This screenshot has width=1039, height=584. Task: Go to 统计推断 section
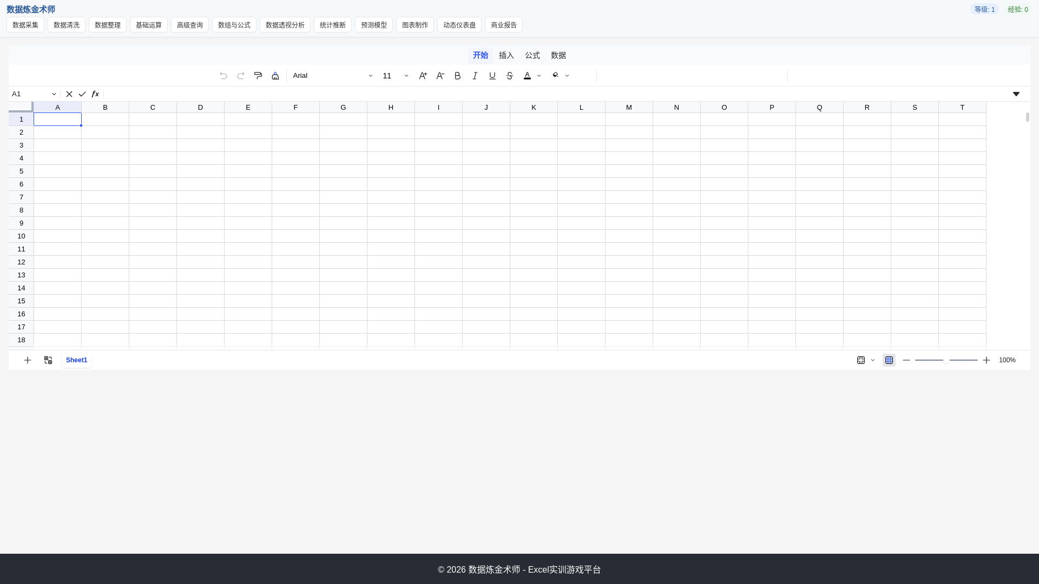333,25
